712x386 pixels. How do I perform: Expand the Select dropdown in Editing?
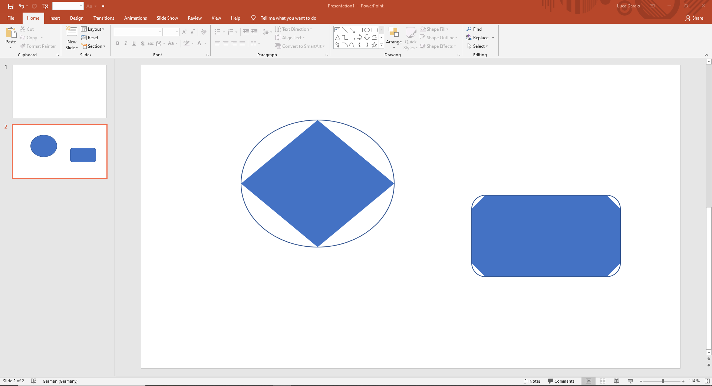[477, 46]
